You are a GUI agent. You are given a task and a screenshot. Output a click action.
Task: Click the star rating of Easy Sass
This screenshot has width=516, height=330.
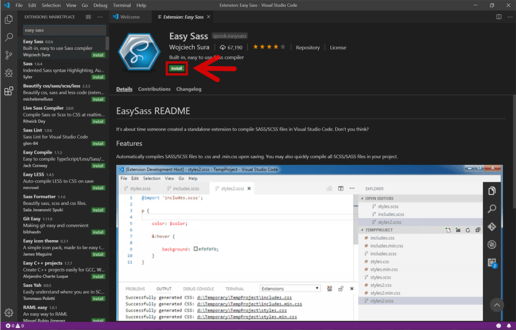269,47
